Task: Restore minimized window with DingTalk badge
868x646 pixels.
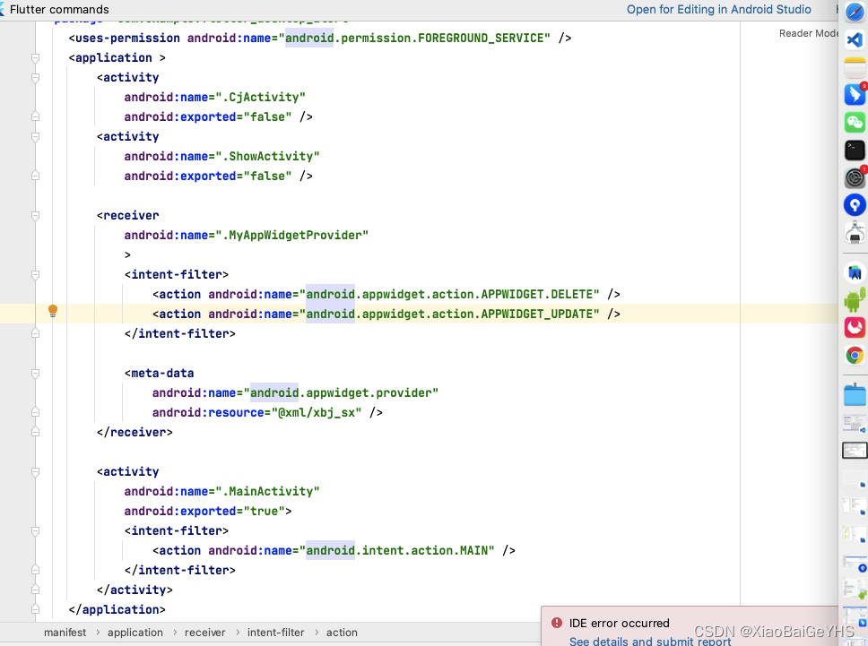Action: [x=855, y=616]
